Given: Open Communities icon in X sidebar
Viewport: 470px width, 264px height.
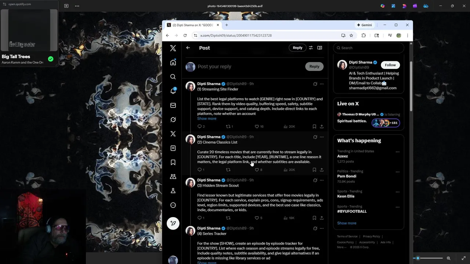Looking at the screenshot, I should (173, 177).
